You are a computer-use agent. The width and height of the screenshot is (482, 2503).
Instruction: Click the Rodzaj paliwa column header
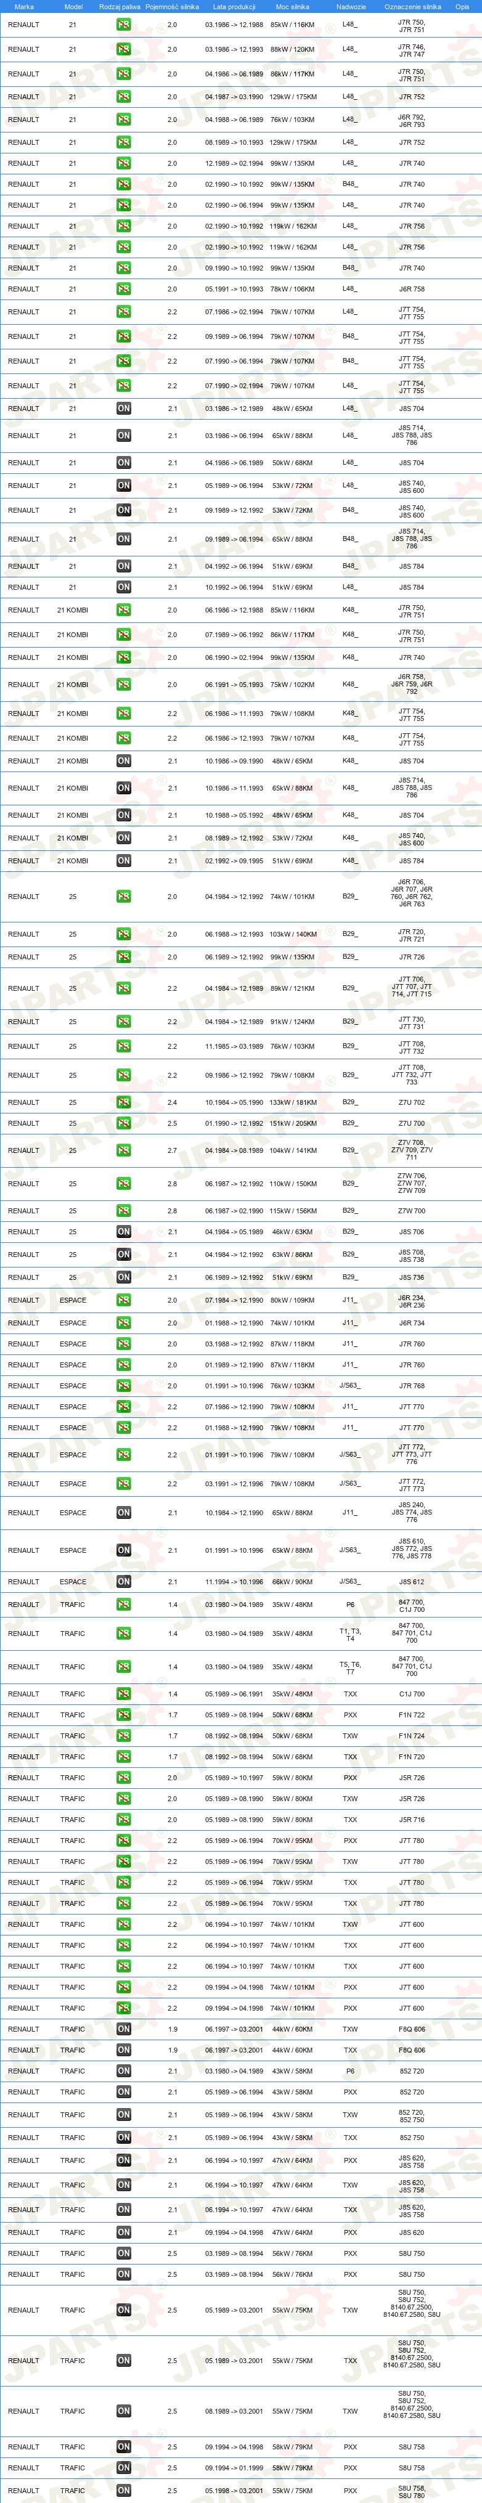tap(120, 7)
